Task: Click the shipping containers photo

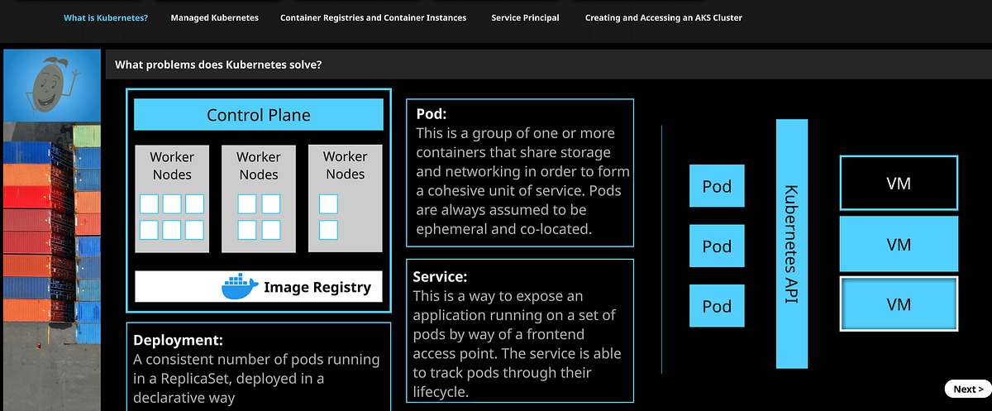Action: click(52, 266)
